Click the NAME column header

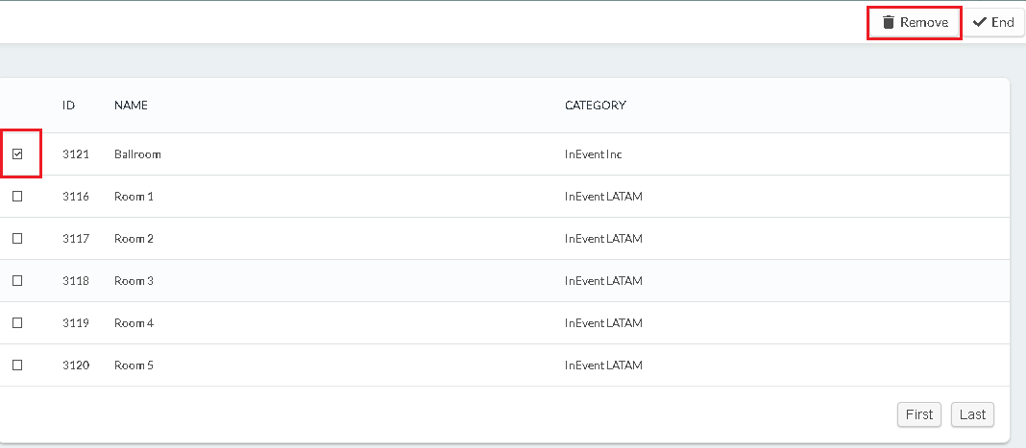131,106
